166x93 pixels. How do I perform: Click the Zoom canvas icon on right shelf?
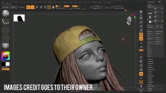141,22
